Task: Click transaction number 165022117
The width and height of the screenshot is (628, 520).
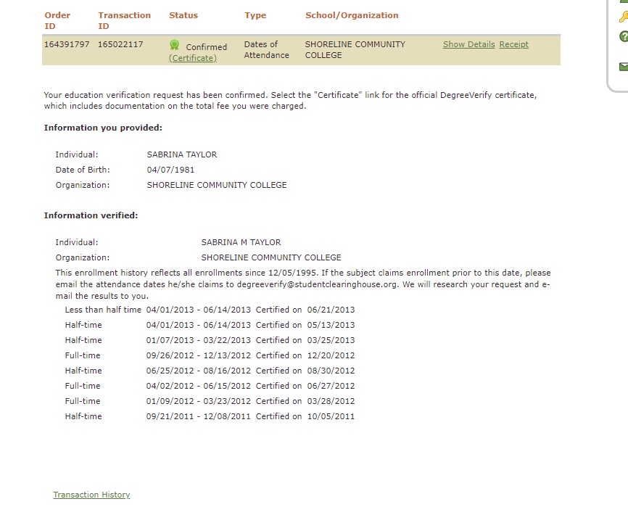Action: coord(120,44)
